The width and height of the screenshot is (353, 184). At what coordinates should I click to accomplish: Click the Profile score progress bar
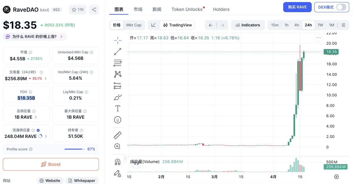pyautogui.click(x=73, y=149)
